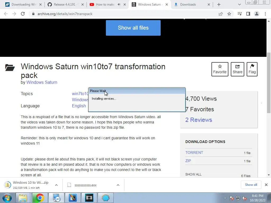Close the Release 4.4.191 tab
Screen dimensions: 271x203
83,4
